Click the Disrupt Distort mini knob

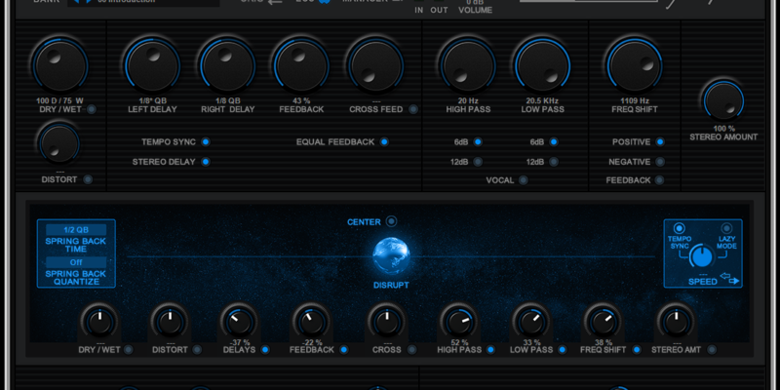(x=170, y=322)
